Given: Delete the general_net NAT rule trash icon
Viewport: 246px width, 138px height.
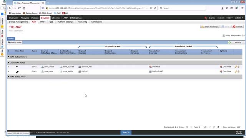Looking at the screenshot, I should [238, 67].
